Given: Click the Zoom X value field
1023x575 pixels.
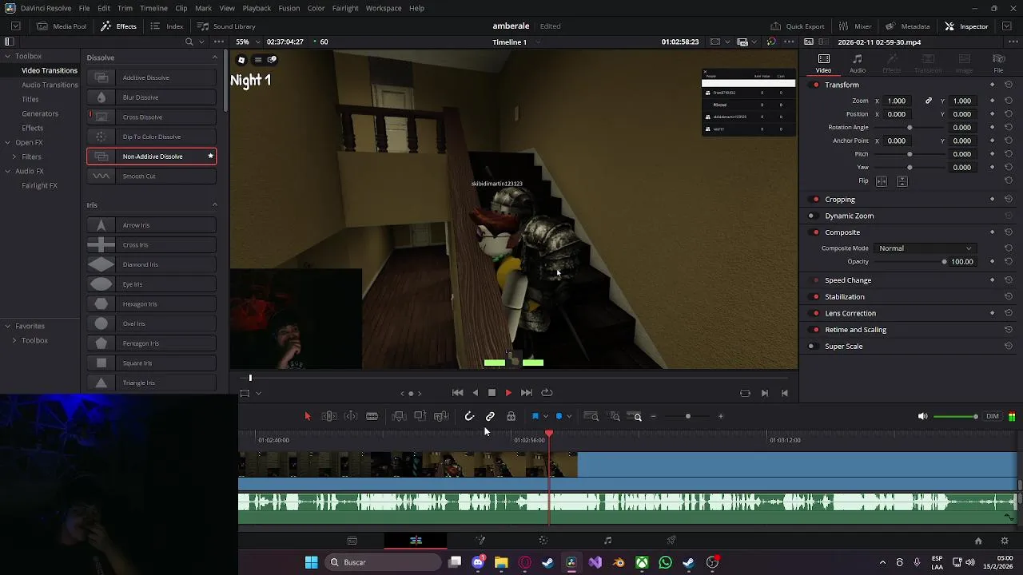Looking at the screenshot, I should click(898, 101).
